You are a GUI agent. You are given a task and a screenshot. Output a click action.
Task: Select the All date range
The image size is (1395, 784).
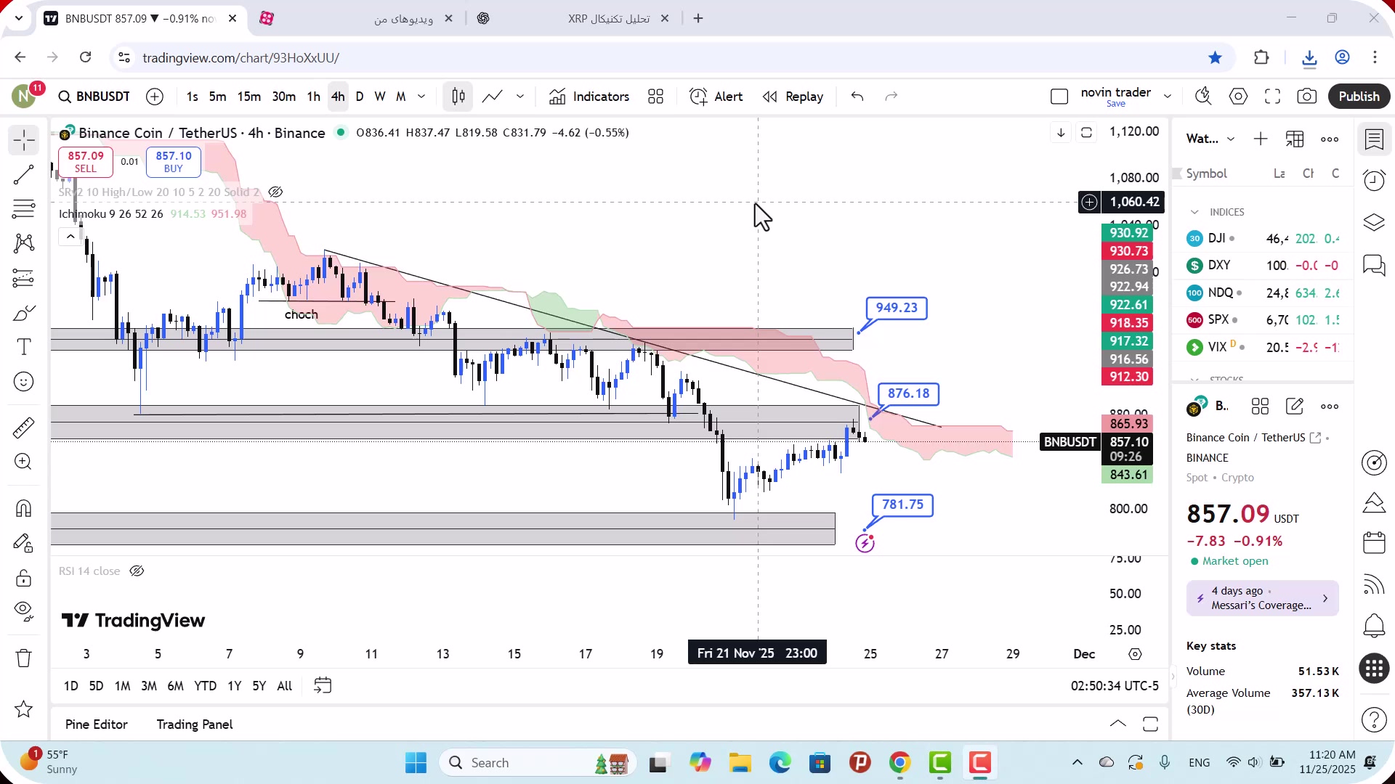(x=285, y=686)
